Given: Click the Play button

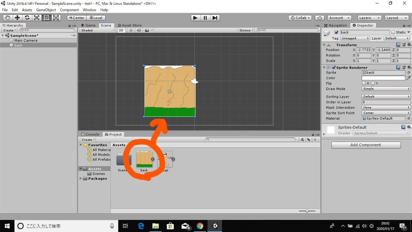Looking at the screenshot, I should 195,18.
